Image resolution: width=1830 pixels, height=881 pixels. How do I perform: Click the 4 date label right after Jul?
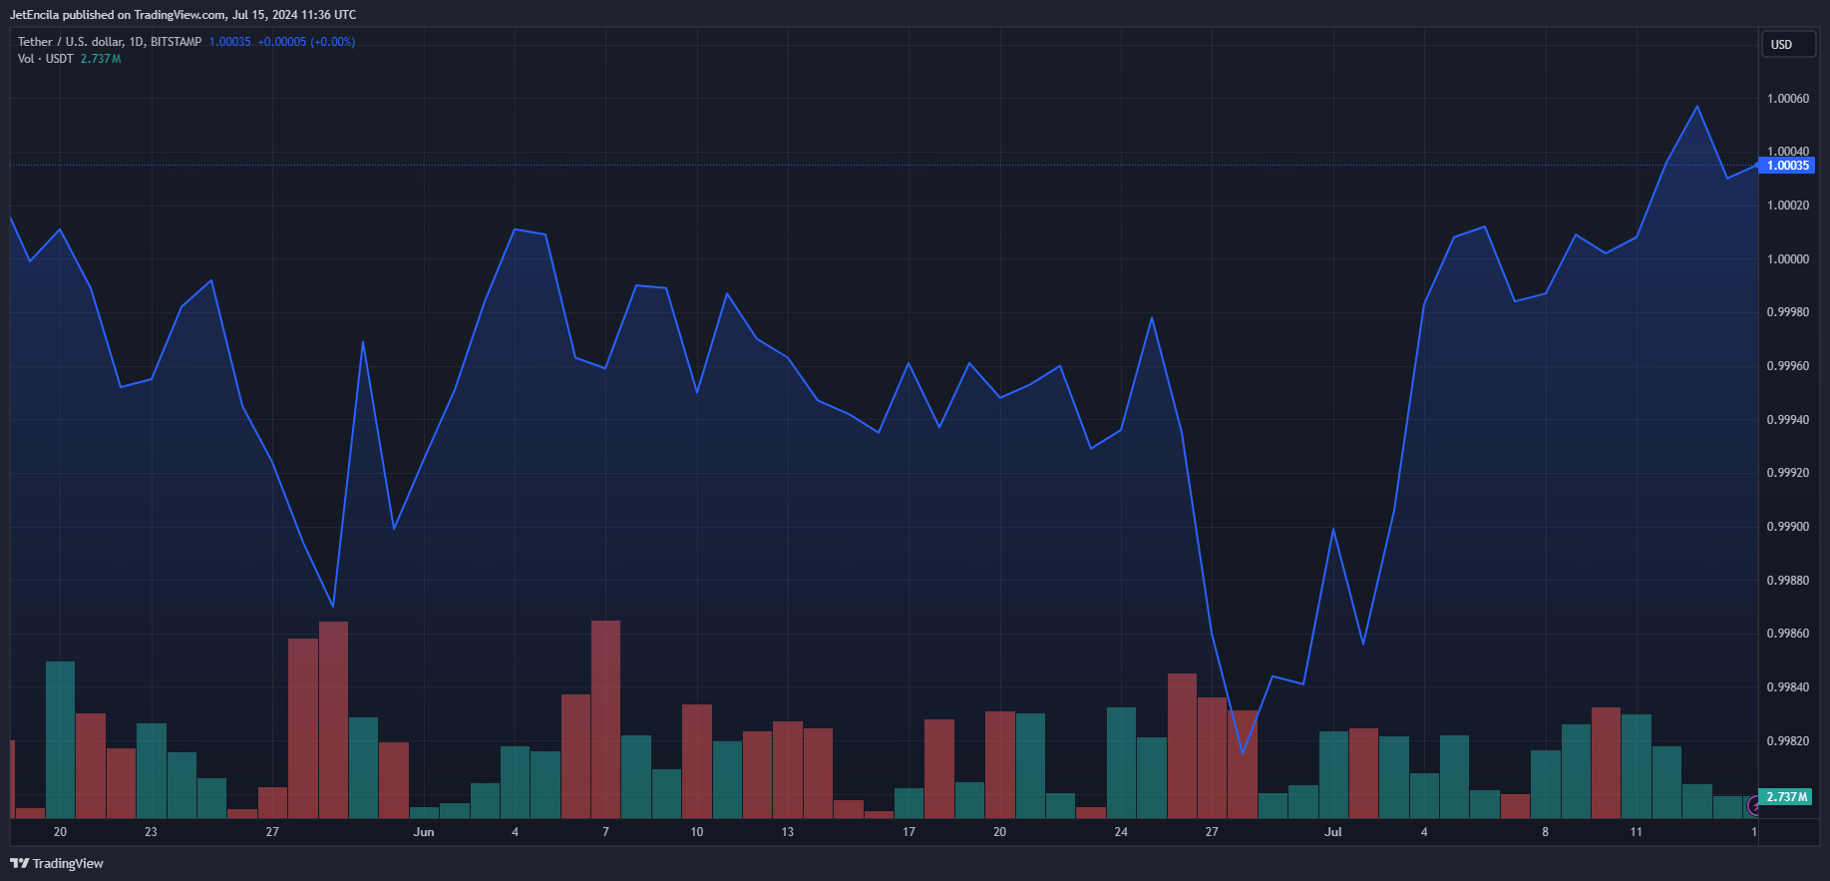(1424, 832)
